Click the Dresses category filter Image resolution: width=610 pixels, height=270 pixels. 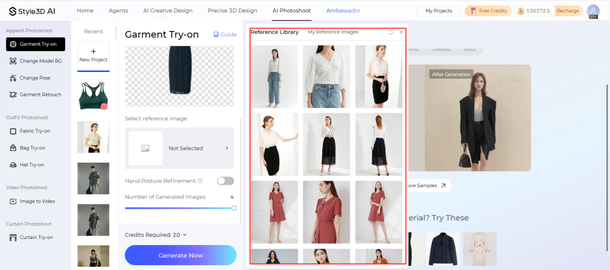[x=441, y=49]
